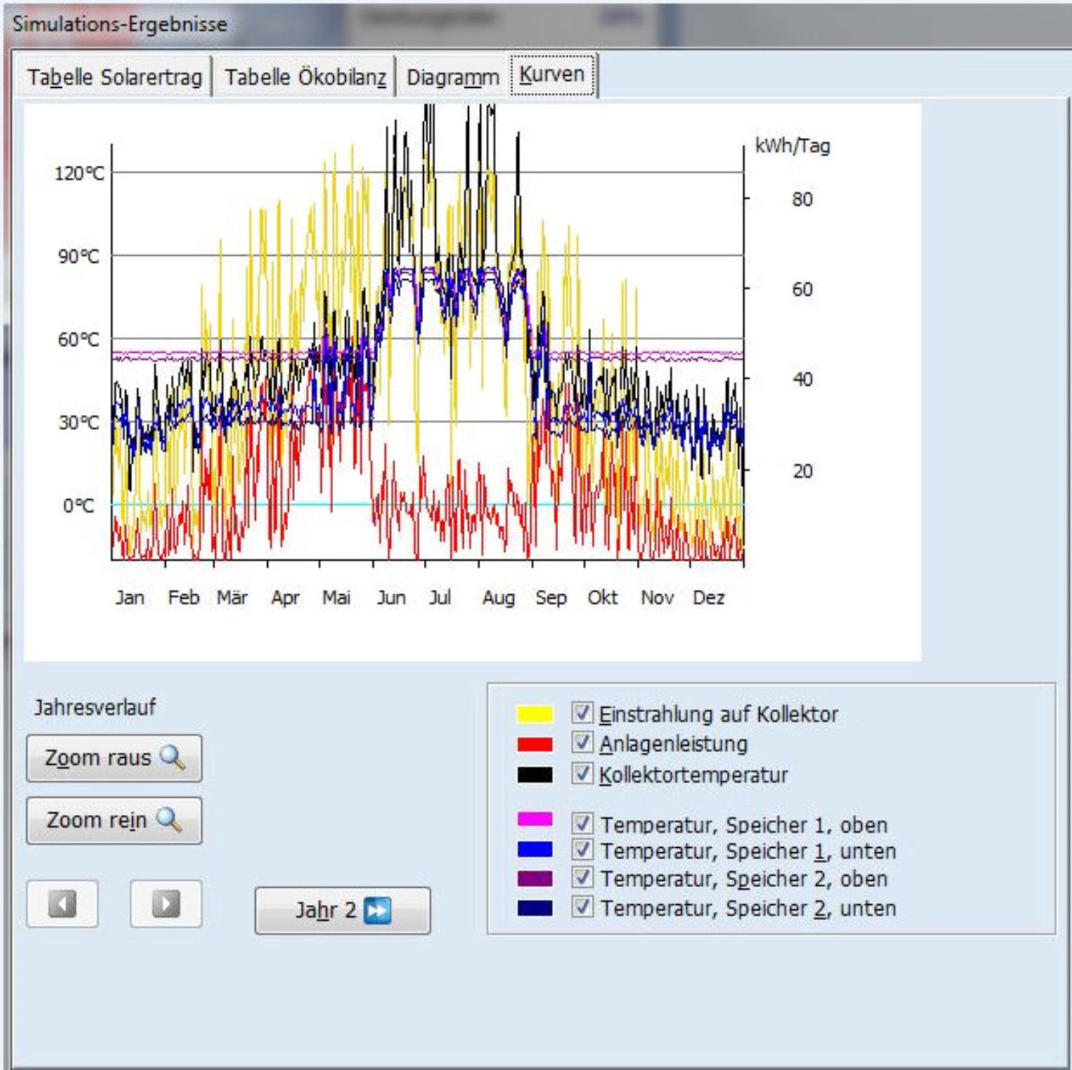
Task: Select the Diagramm tab
Action: pyautogui.click(x=452, y=76)
